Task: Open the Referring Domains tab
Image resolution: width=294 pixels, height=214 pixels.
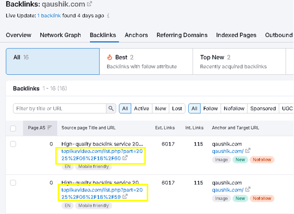Action: [182, 35]
